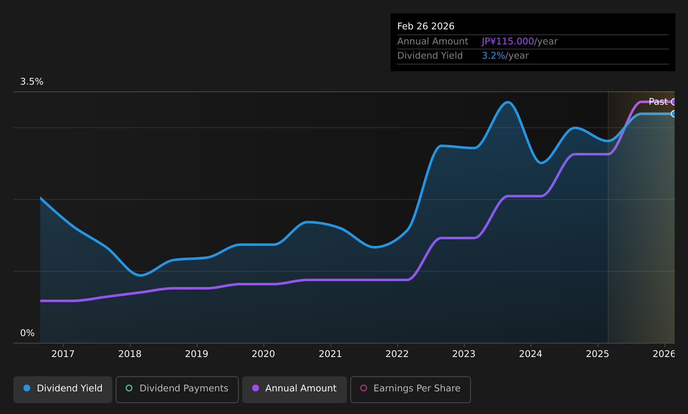Image resolution: width=688 pixels, height=414 pixels.
Task: Click the 2019 x-axis label
Action: [x=197, y=354]
